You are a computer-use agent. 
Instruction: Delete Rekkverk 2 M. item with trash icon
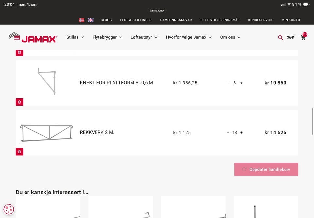pos(19,152)
